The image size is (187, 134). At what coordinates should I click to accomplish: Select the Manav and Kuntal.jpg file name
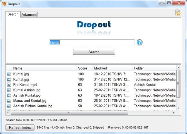point(30,101)
